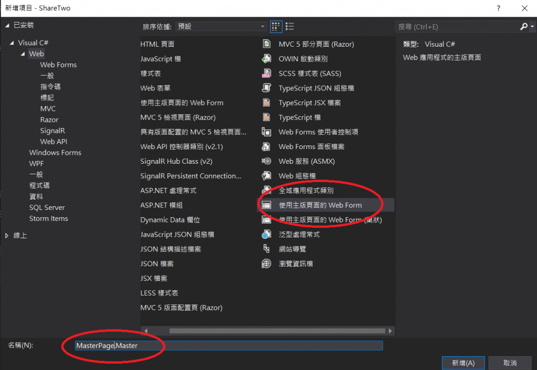Click the 取消 button
Screen dimensions: 537x370
coord(510,363)
